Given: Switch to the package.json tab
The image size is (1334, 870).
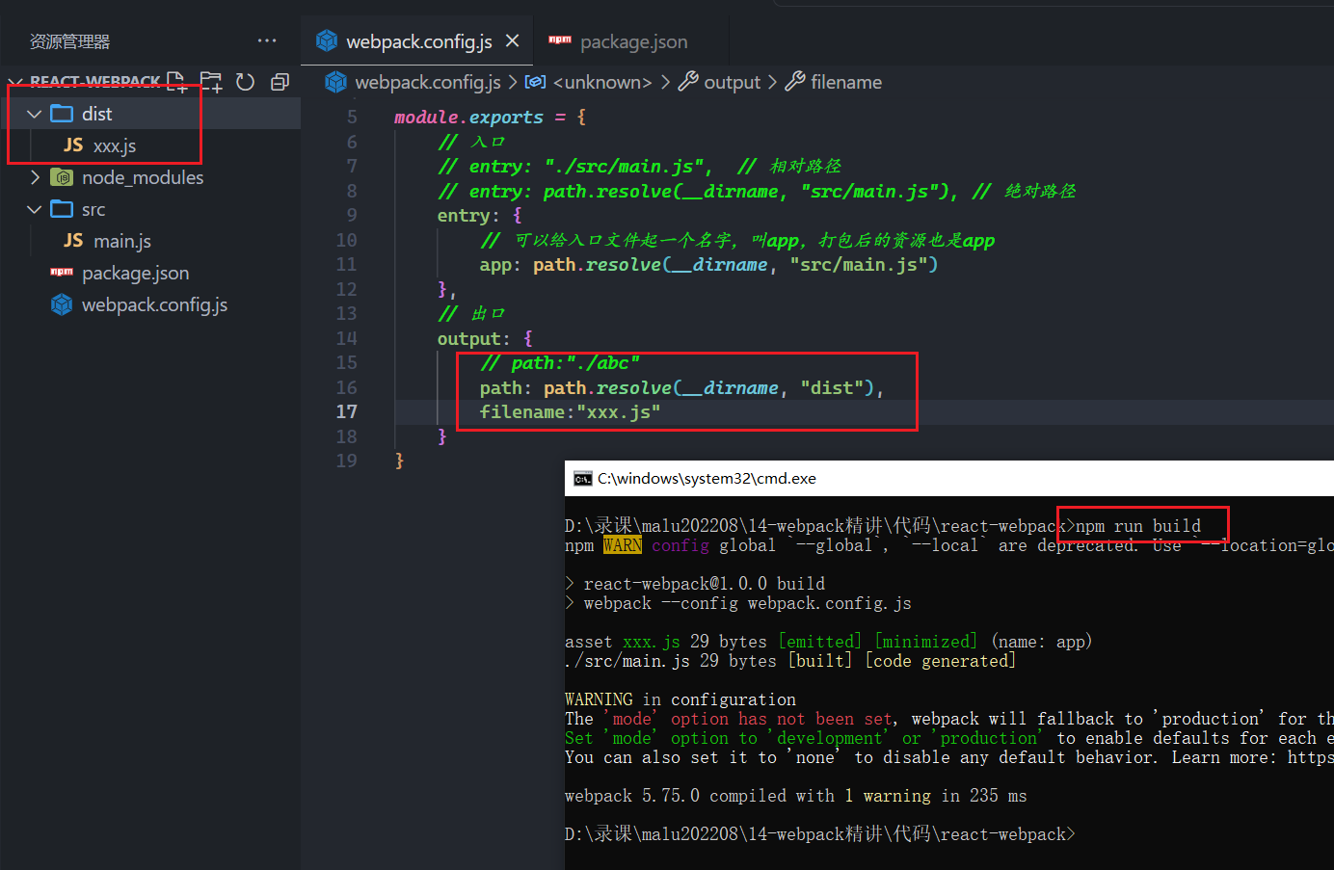Looking at the screenshot, I should pyautogui.click(x=633, y=41).
